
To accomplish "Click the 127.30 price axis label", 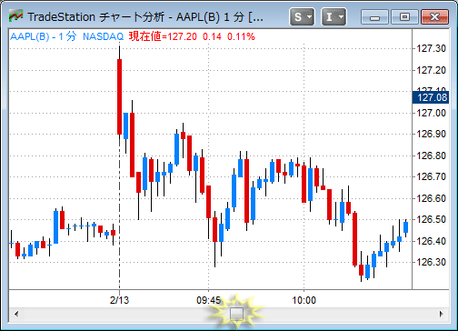I will click(432, 48).
